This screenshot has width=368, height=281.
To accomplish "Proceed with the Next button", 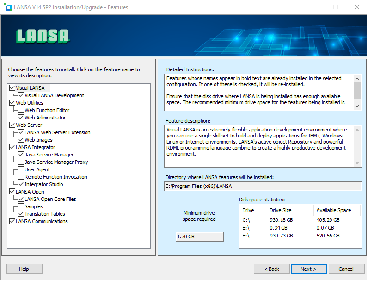I will pyautogui.click(x=309, y=269).
